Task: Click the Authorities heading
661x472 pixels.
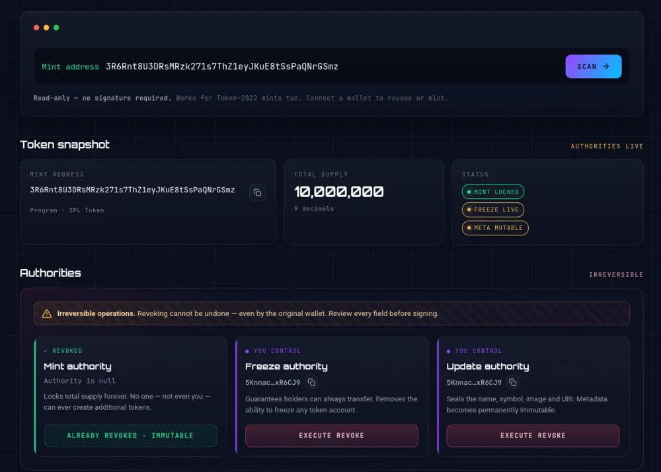Action: tap(50, 273)
